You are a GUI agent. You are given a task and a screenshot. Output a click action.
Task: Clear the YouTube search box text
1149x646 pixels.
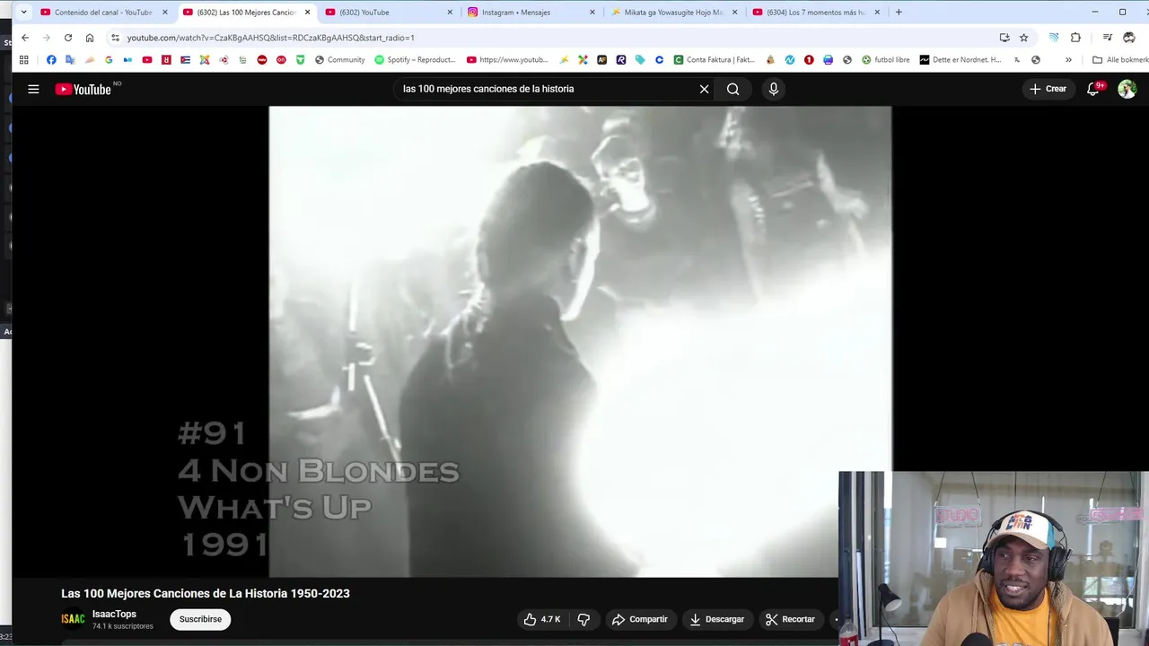click(704, 89)
